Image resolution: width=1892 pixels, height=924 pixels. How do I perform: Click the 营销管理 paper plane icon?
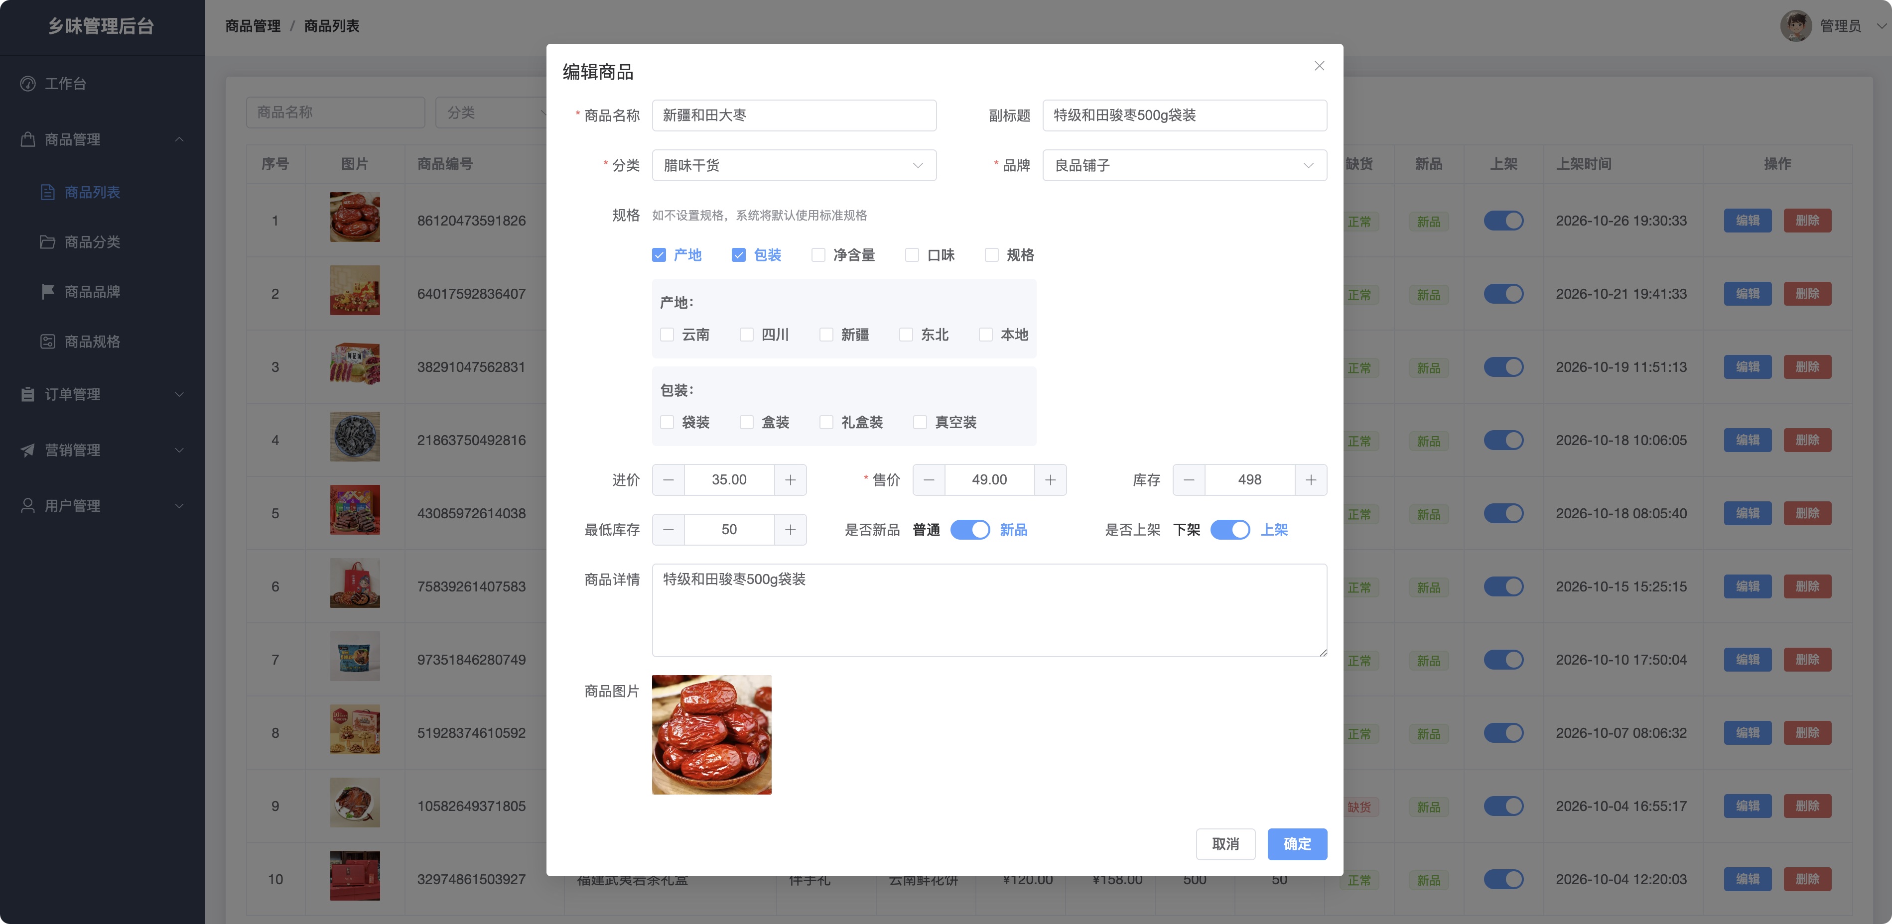[x=28, y=451]
